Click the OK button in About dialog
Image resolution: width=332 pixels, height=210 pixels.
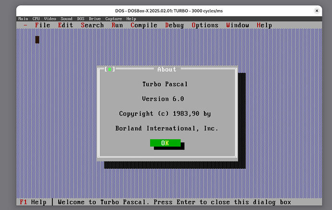[165, 143]
